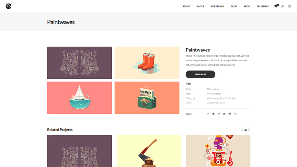
Task: Share on Facebook icon
Action: 208,114
